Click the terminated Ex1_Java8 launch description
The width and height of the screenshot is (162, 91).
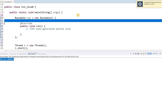coord(39,57)
